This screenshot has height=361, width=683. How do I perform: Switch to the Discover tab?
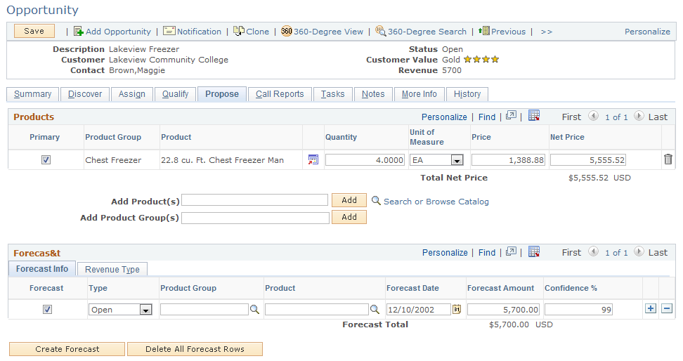click(85, 94)
